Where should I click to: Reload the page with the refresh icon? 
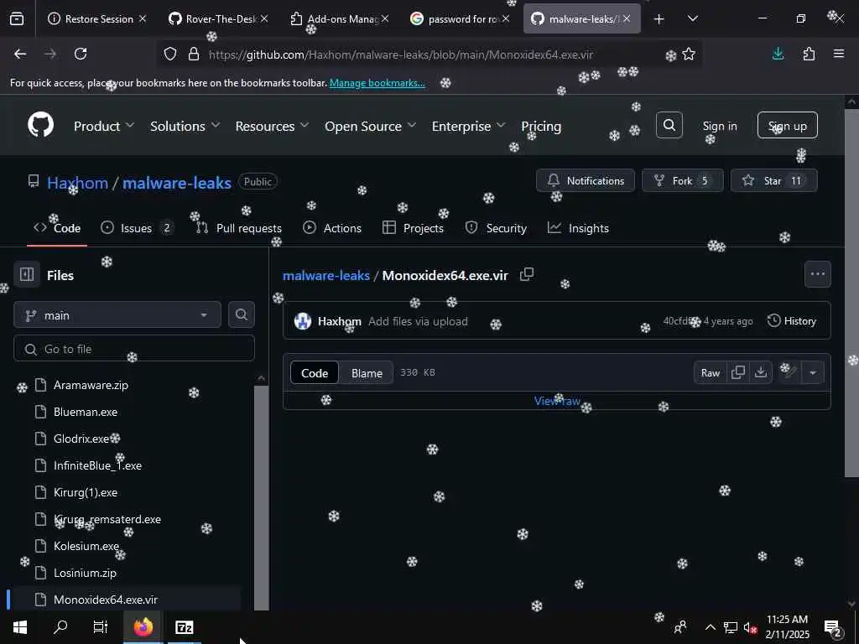(x=81, y=54)
